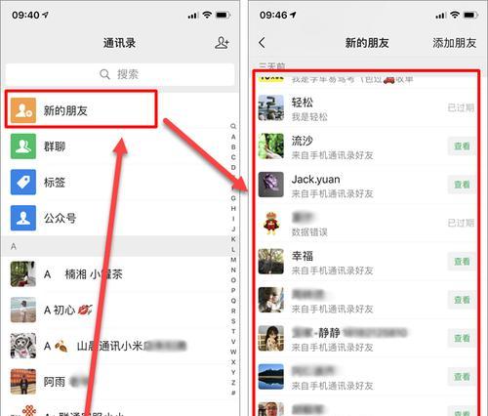
Task: Open 公众号 blue person icon
Action: pyautogui.click(x=23, y=218)
